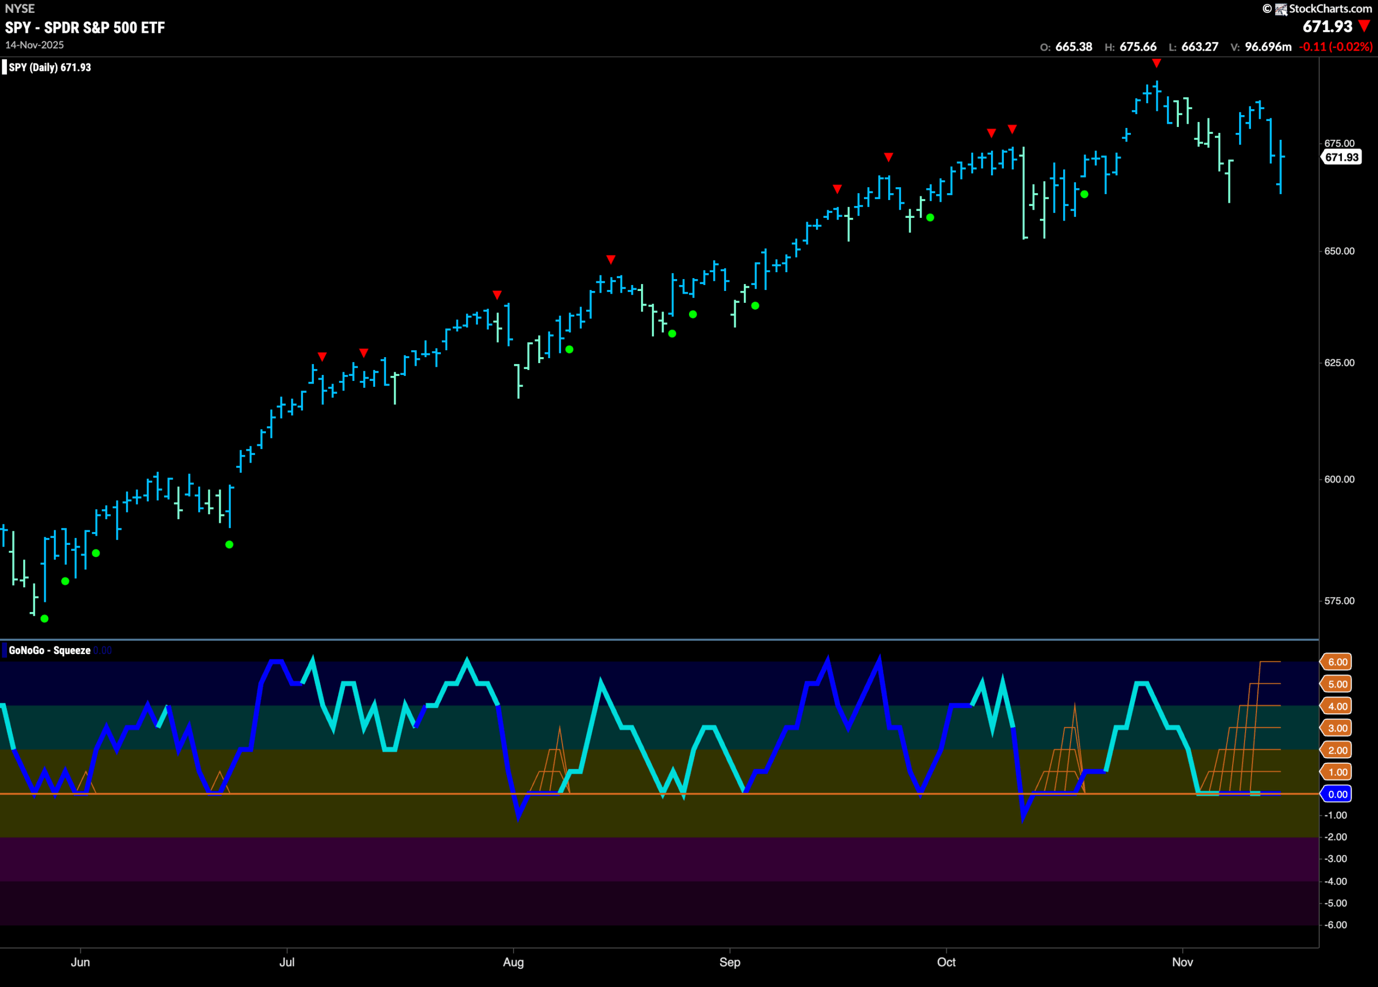The width and height of the screenshot is (1378, 987).
Task: Click the Nov label on the time axis
Action: pyautogui.click(x=1183, y=962)
